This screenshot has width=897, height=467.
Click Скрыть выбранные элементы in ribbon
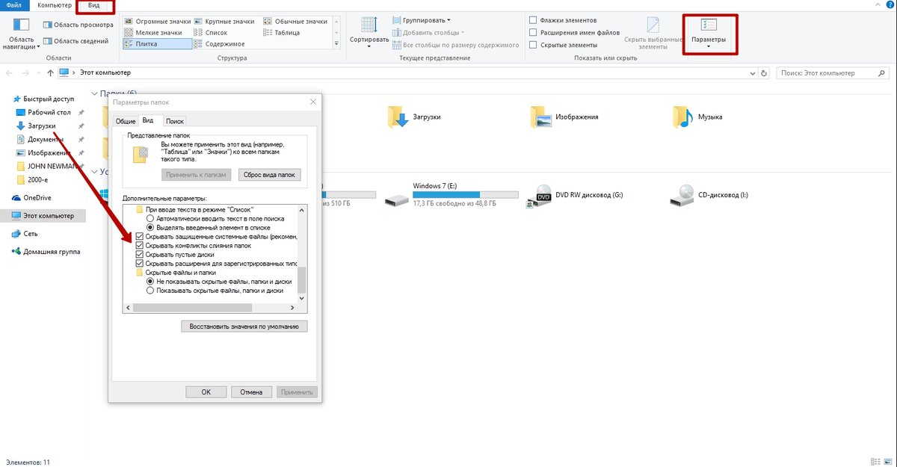[653, 33]
